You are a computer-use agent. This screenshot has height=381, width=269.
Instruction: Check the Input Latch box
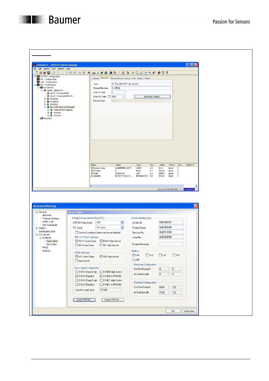click(76, 261)
